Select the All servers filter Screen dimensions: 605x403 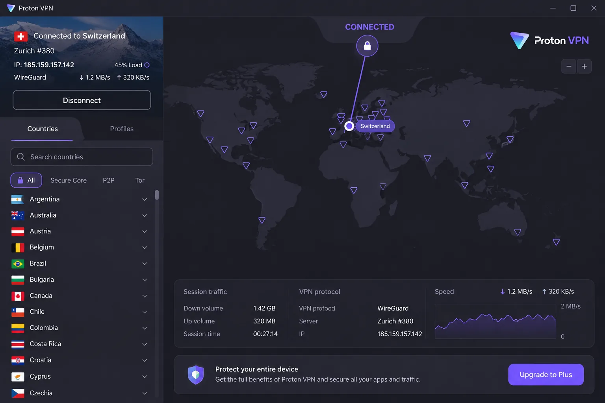(26, 180)
